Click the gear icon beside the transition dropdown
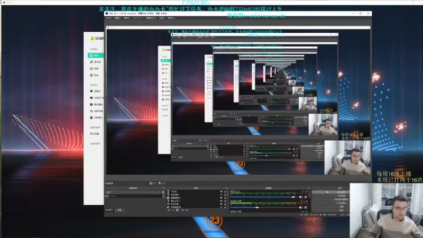Viewport: 423px width, 238px height. 163,192
